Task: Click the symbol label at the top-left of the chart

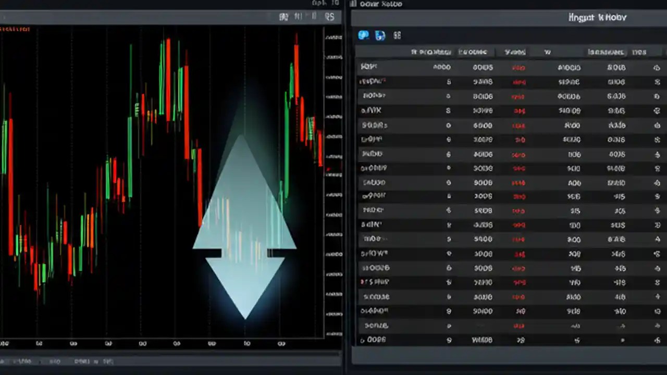Action: (16, 29)
